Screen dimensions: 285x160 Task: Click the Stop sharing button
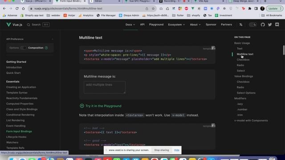tap(162, 150)
